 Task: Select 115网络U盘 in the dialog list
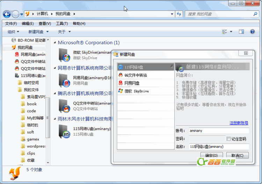point(146,67)
